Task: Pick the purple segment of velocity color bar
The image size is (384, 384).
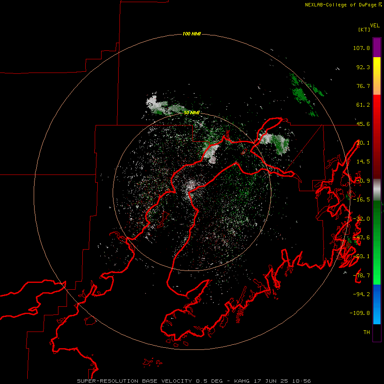Action: [x=377, y=47]
